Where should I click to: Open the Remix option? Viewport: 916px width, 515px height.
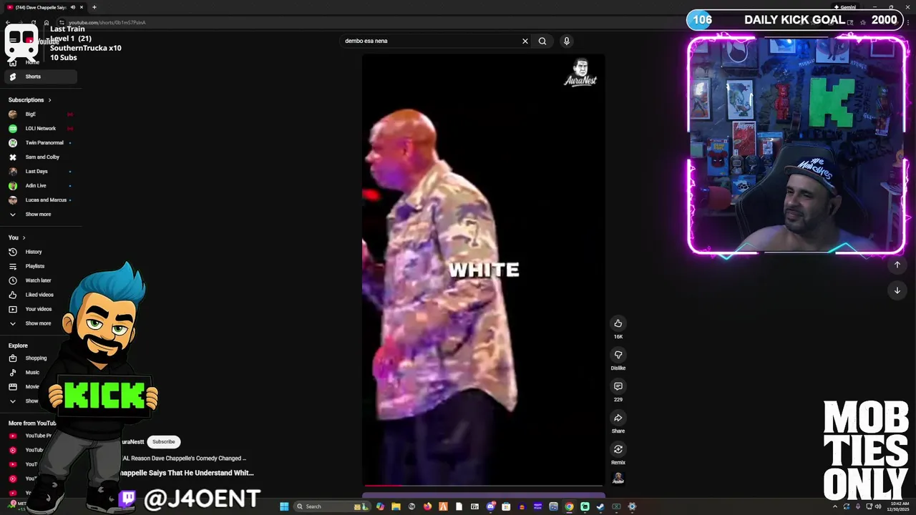618,449
